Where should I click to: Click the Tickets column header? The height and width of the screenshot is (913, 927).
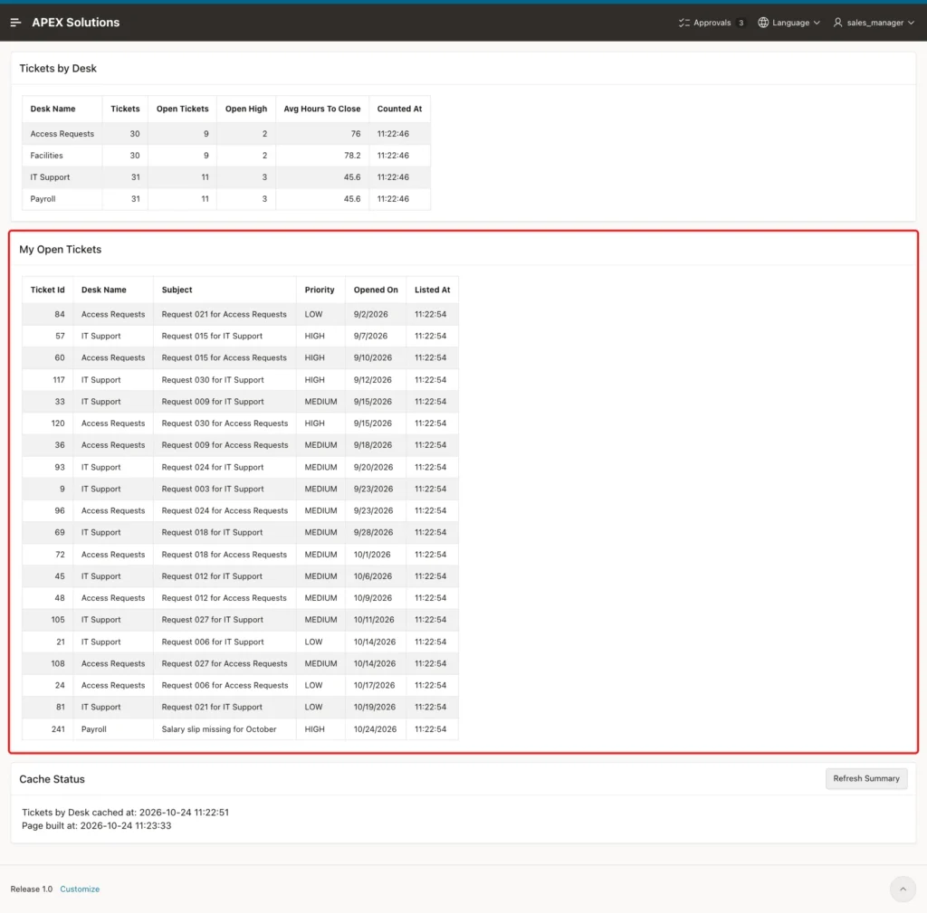point(125,109)
